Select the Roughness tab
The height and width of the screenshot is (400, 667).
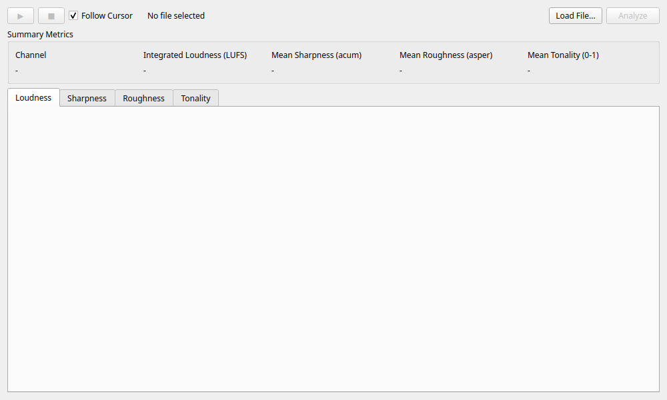(x=143, y=98)
